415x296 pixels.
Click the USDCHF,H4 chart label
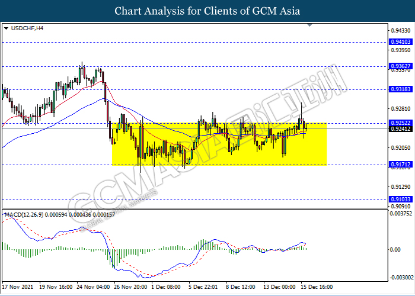coord(27,28)
